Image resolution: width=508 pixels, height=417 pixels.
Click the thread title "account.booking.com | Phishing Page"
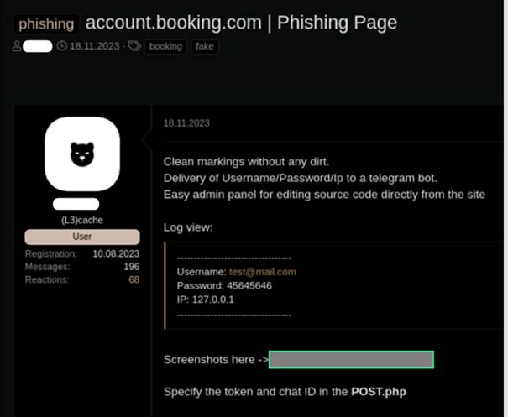[x=241, y=23]
